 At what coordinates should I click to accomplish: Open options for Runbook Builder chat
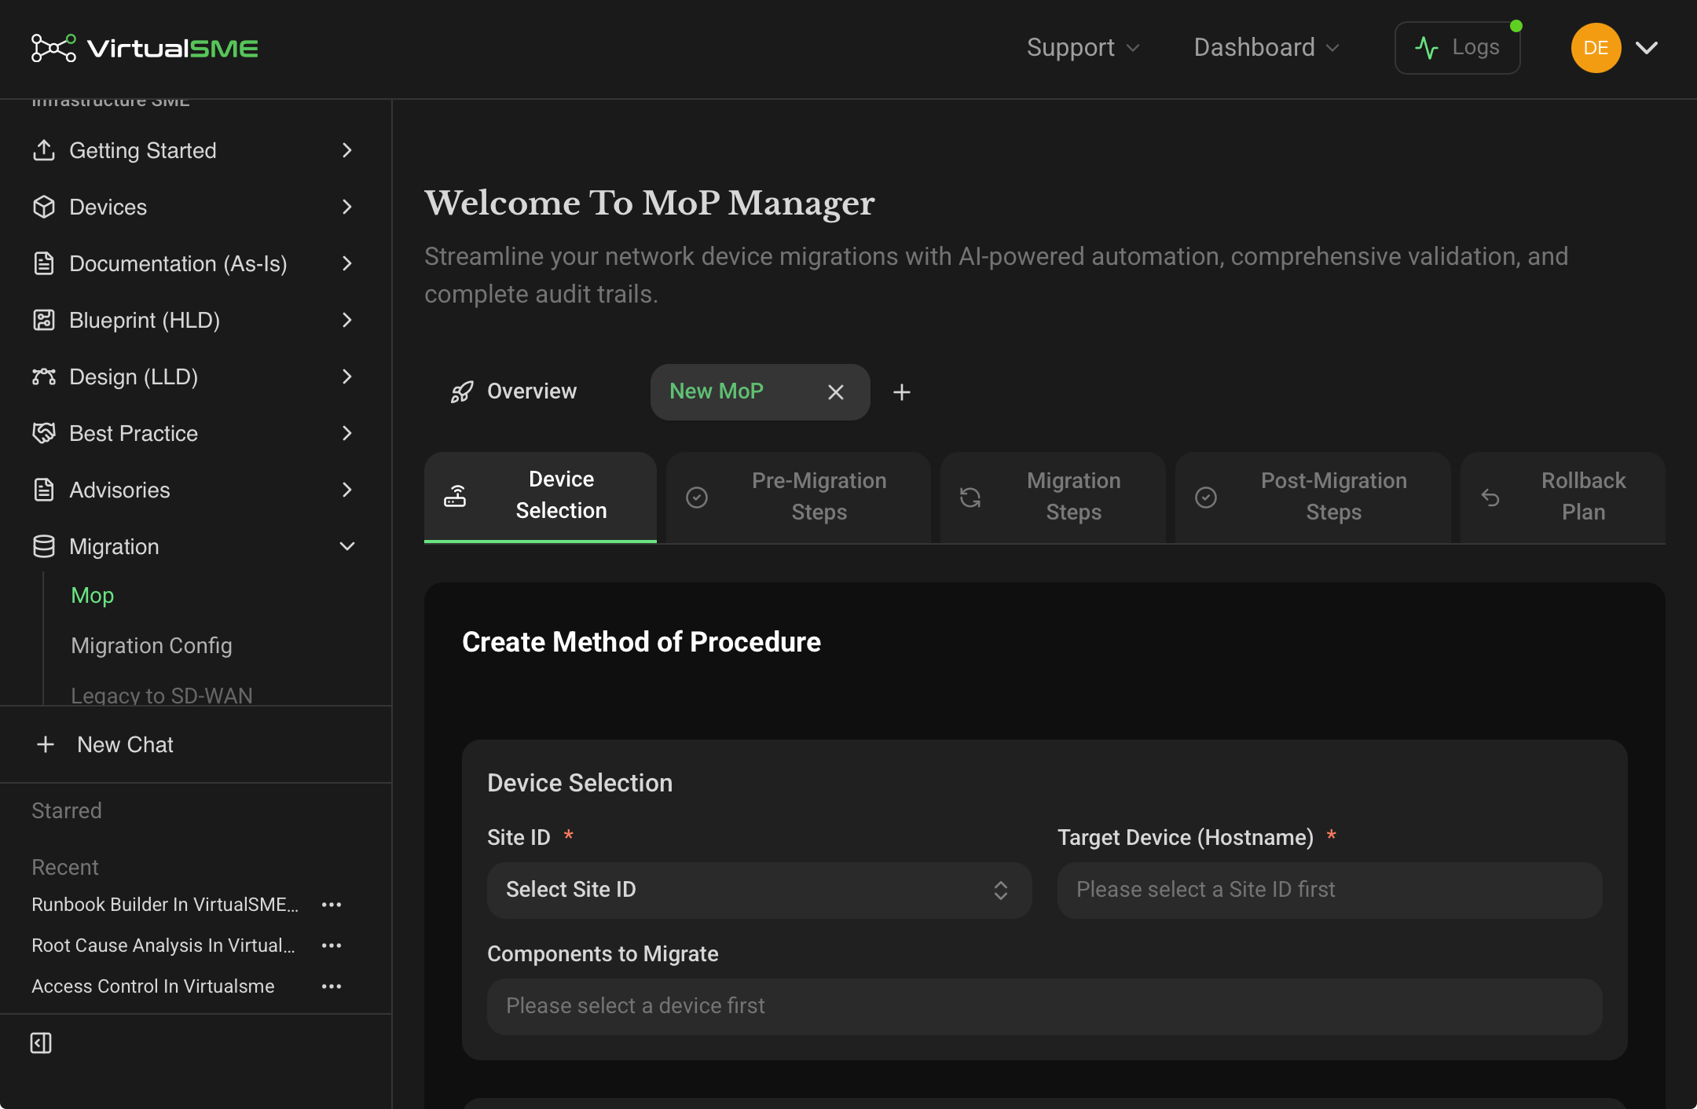pos(332,905)
